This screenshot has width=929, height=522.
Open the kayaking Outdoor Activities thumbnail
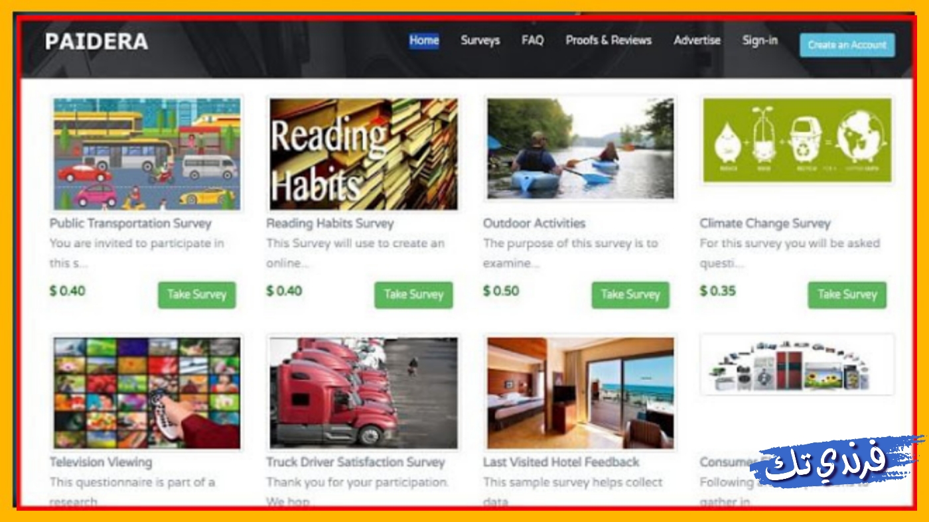(x=580, y=148)
